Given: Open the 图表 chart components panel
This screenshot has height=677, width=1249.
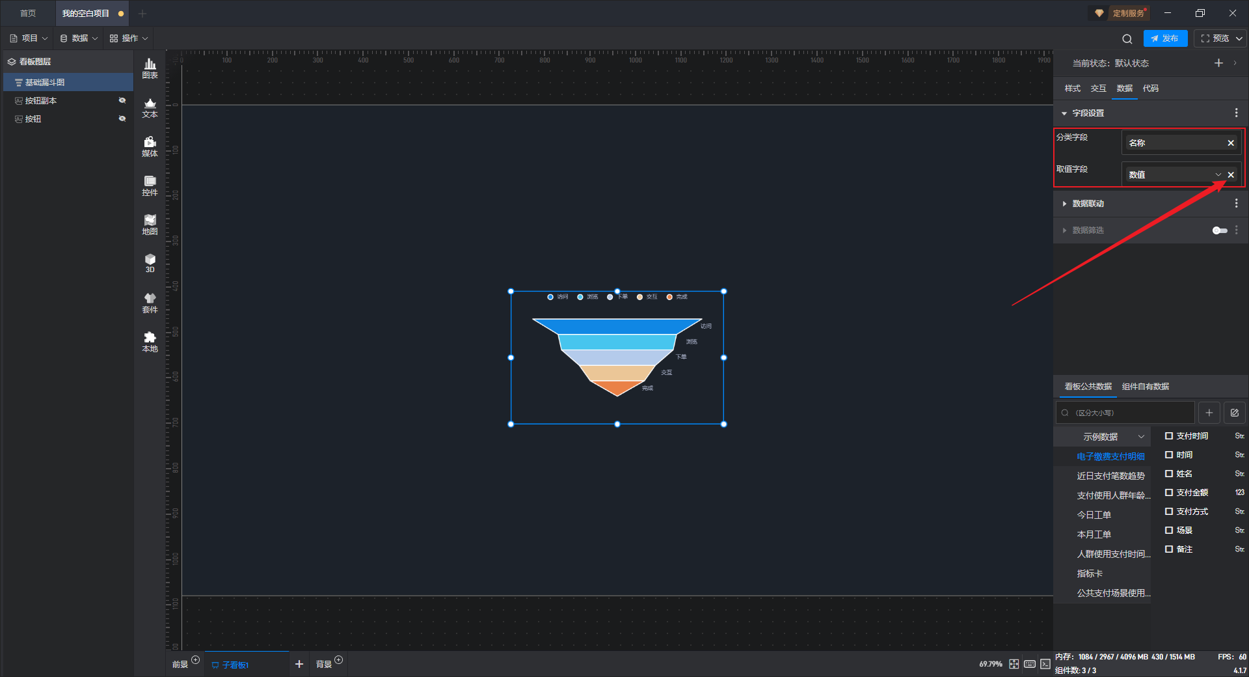Looking at the screenshot, I should point(150,68).
